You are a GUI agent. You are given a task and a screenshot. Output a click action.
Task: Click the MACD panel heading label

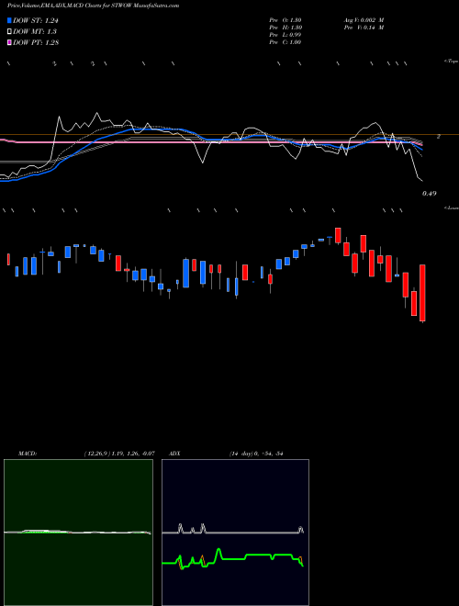tap(28, 454)
